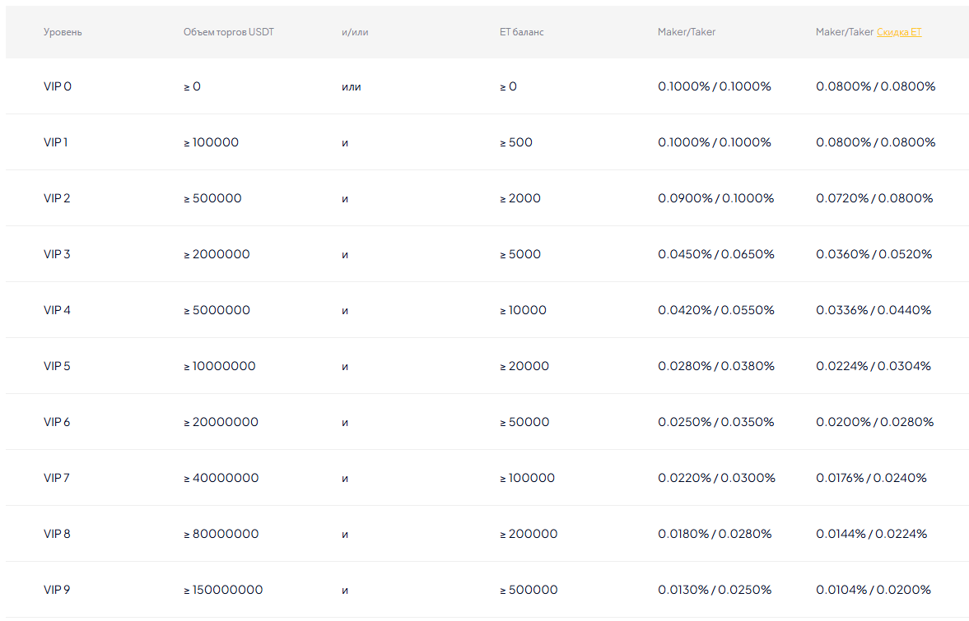Screen dimensions: 969x621
Task: Click trading volume value ≥ 150000000
Action: coord(223,590)
